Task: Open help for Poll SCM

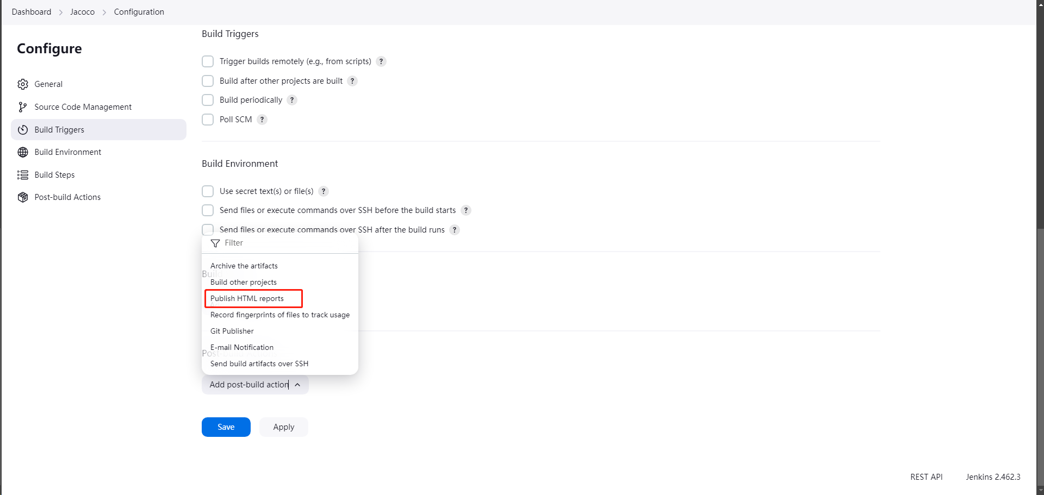Action: click(x=262, y=120)
